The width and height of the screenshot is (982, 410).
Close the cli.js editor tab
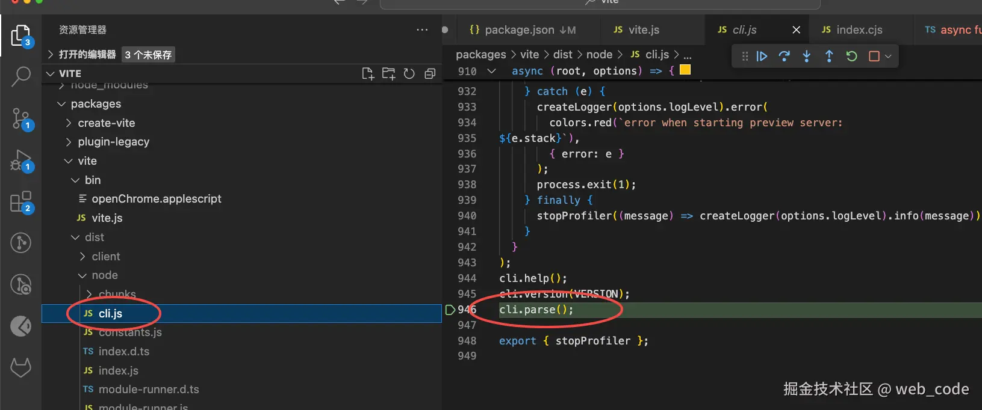tap(796, 29)
